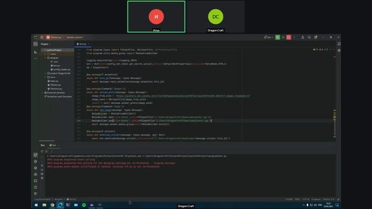Image resolution: width=372 pixels, height=209 pixels.
Task: Open the Database tool on right sidebar
Action: pyautogui.click(x=339, y=51)
